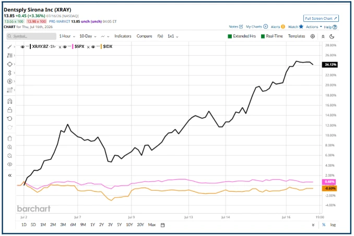Click the Notes edit icon
The image size is (354, 236).
(x=241, y=27)
